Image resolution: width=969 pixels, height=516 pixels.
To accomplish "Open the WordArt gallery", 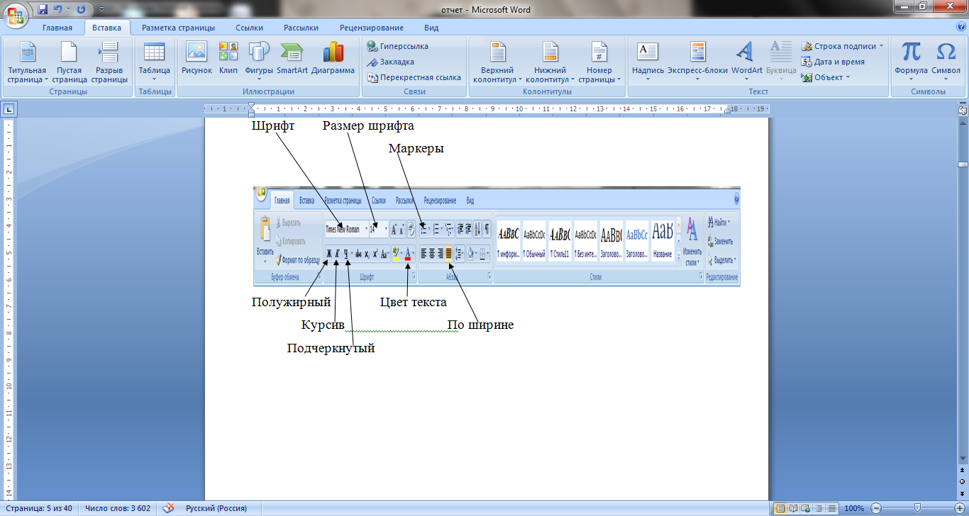I will pos(746,61).
